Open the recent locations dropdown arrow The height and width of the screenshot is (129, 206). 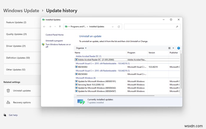click(55, 26)
